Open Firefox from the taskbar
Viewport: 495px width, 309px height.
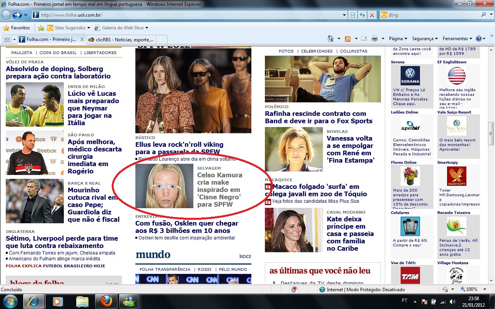(x=106, y=301)
